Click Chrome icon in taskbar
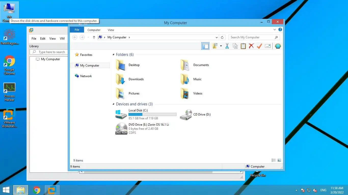 pos(37,190)
